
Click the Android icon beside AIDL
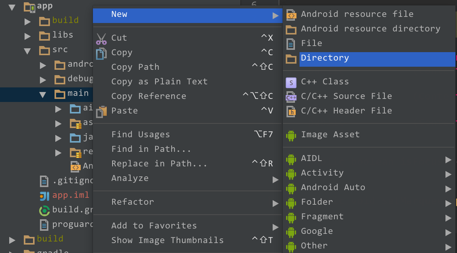coord(291,159)
